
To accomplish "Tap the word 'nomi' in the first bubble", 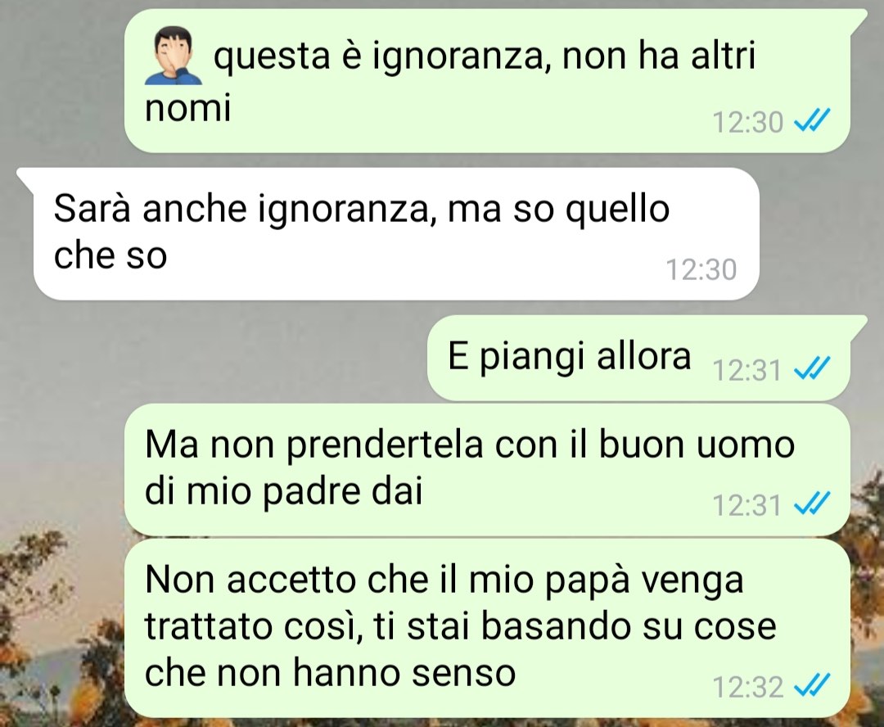I will click(187, 107).
